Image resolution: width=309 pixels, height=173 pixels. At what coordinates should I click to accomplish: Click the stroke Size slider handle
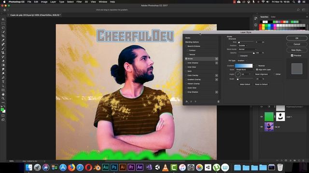pos(239,42)
